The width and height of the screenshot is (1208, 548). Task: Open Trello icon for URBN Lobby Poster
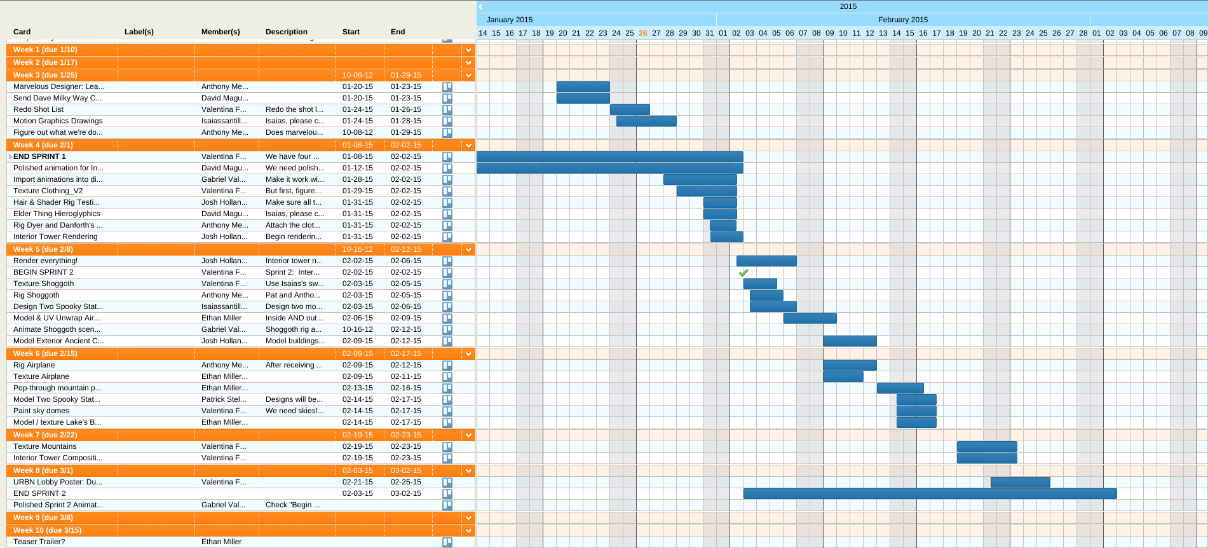click(447, 483)
